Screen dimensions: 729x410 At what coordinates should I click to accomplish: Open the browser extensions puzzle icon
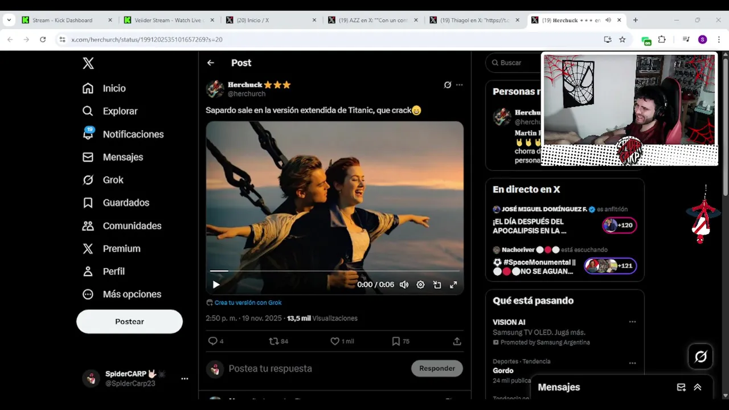(x=662, y=39)
